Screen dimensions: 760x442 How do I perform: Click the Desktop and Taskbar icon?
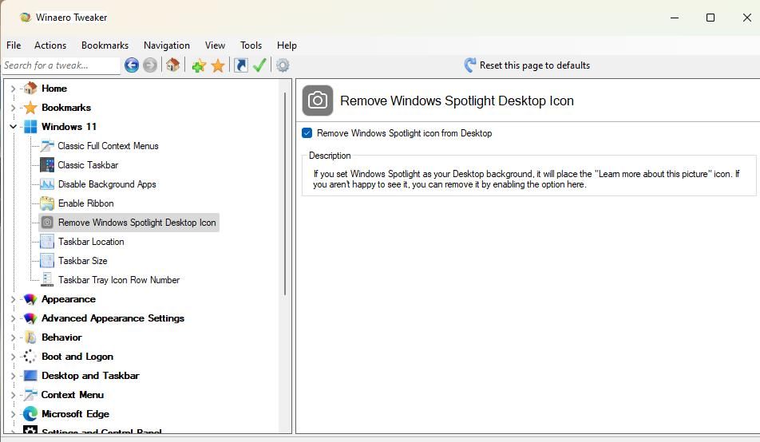click(30, 376)
